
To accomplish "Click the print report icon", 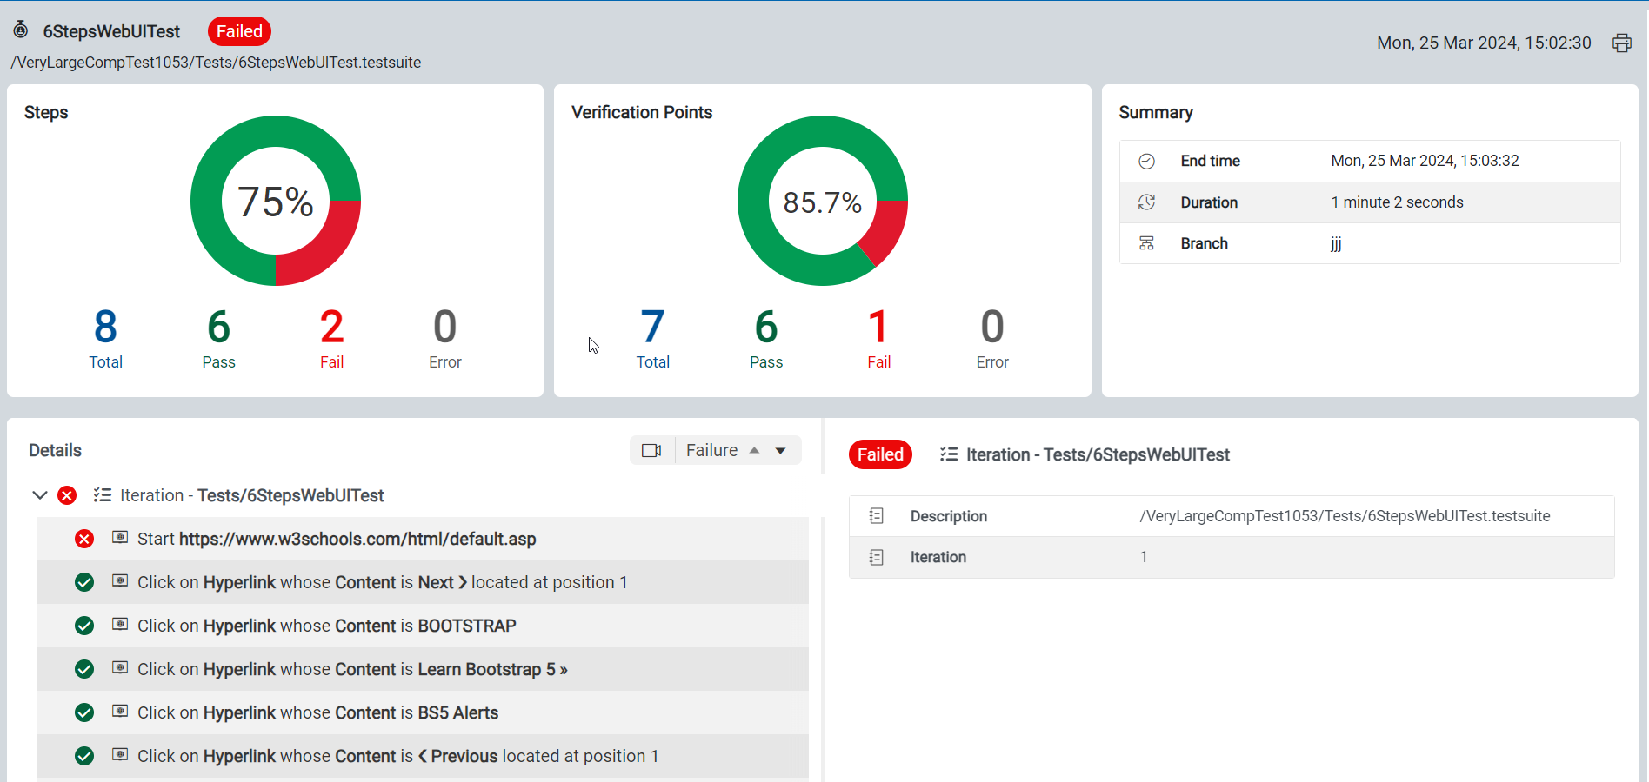I will click(1622, 43).
